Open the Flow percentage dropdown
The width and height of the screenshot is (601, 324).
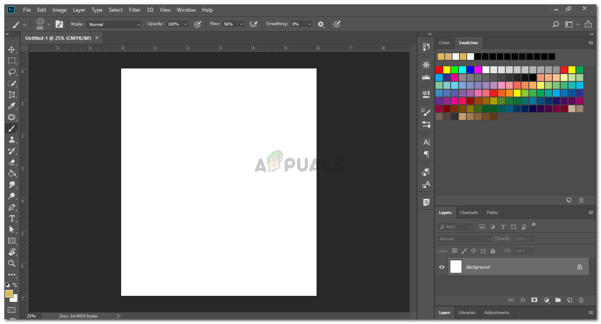coord(241,24)
